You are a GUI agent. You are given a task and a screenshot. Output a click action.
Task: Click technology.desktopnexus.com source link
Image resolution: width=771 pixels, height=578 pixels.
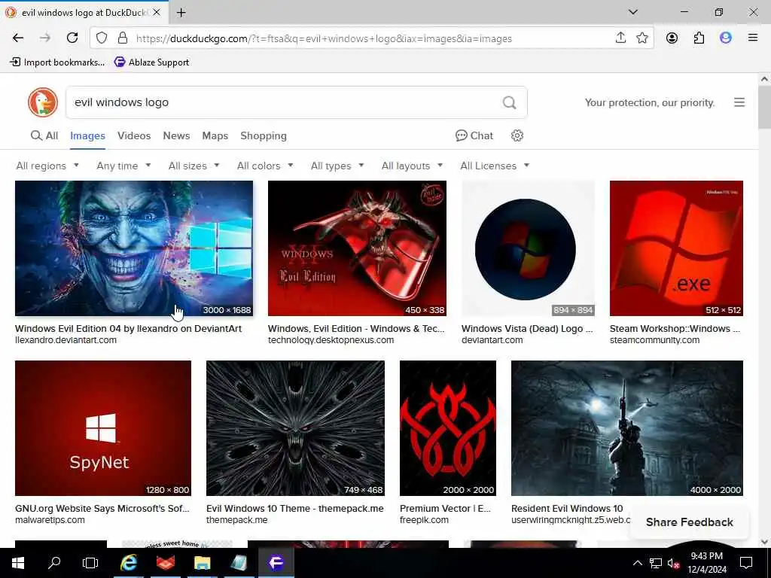(331, 340)
